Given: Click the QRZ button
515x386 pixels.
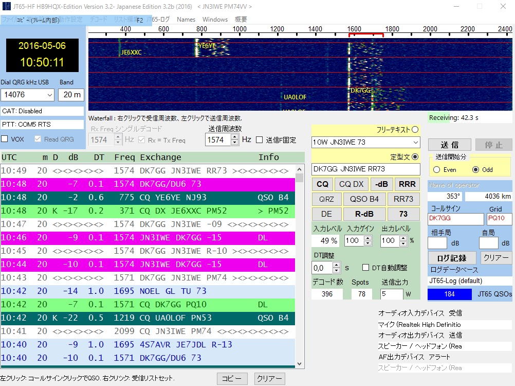Looking at the screenshot, I should point(326,199).
